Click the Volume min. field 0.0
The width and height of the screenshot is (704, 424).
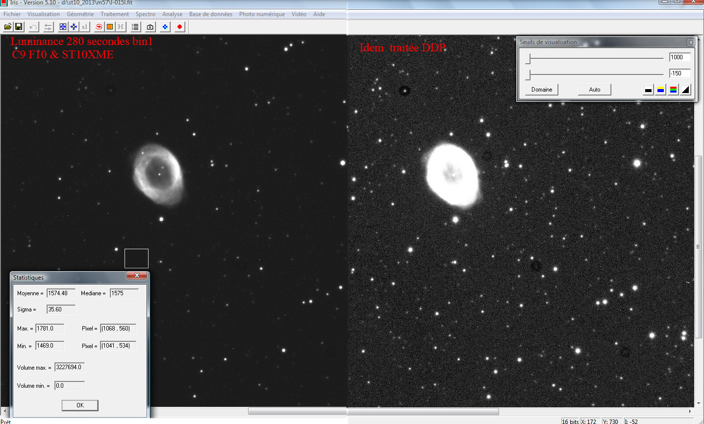click(x=70, y=386)
